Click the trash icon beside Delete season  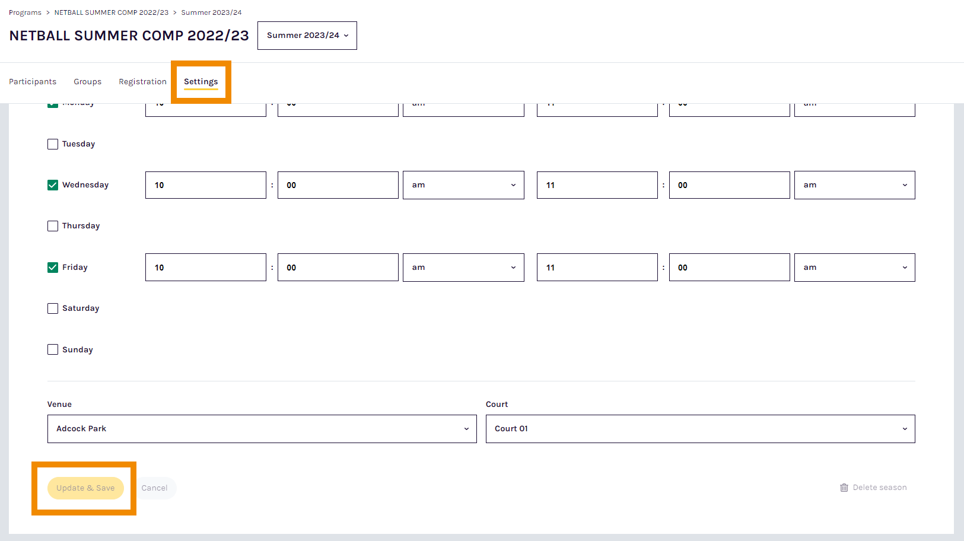(844, 488)
